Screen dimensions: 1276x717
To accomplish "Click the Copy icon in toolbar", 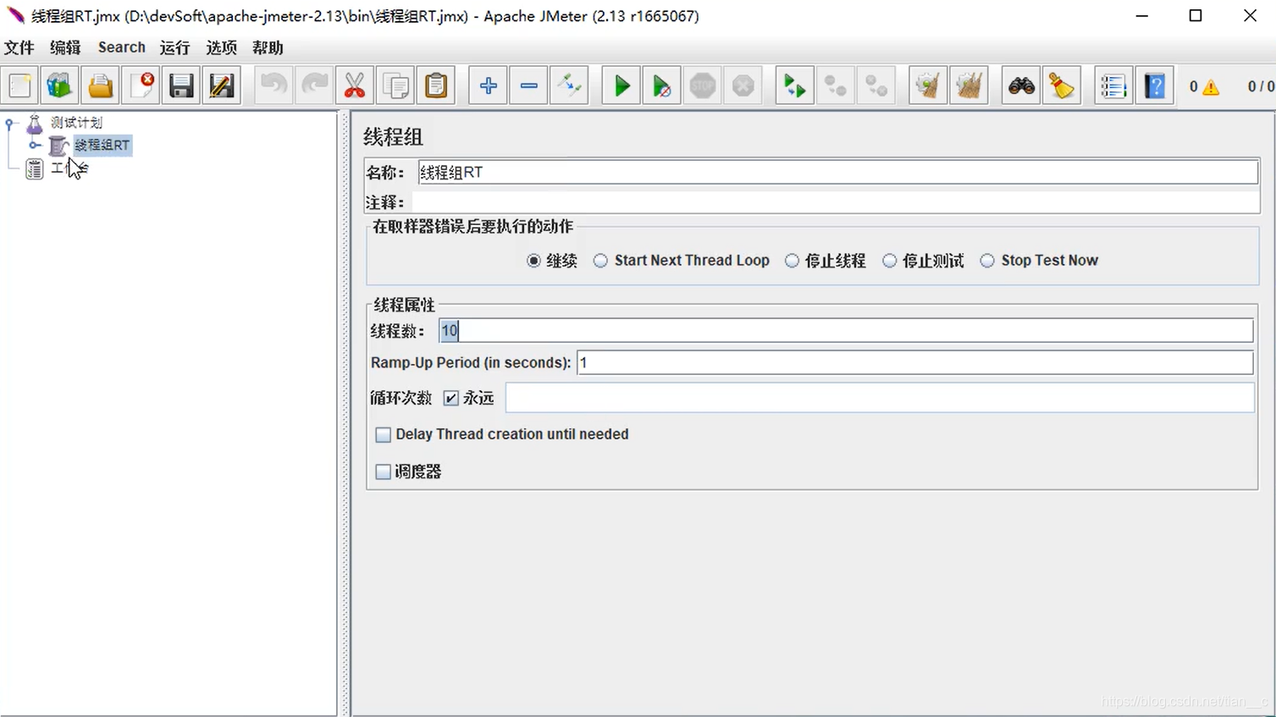I will click(x=395, y=85).
